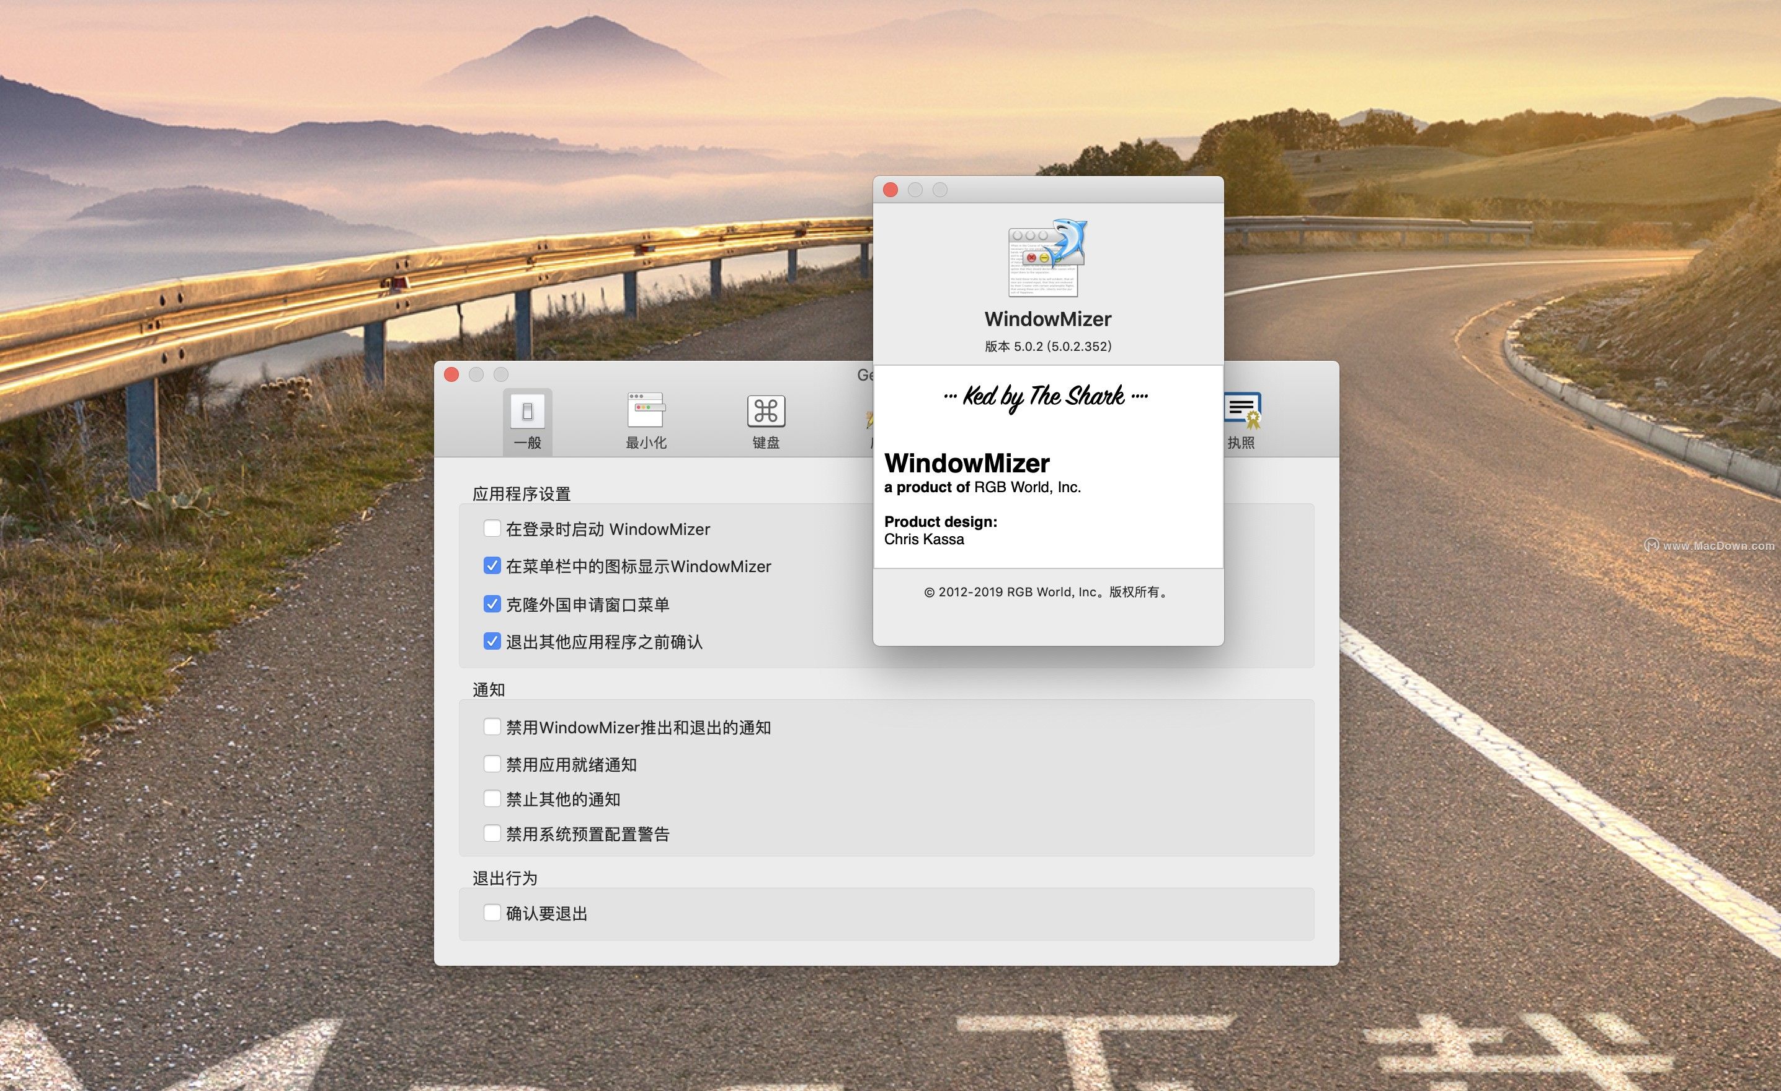
Task: Open the 一般 (General) preferences pane
Action: (x=528, y=422)
